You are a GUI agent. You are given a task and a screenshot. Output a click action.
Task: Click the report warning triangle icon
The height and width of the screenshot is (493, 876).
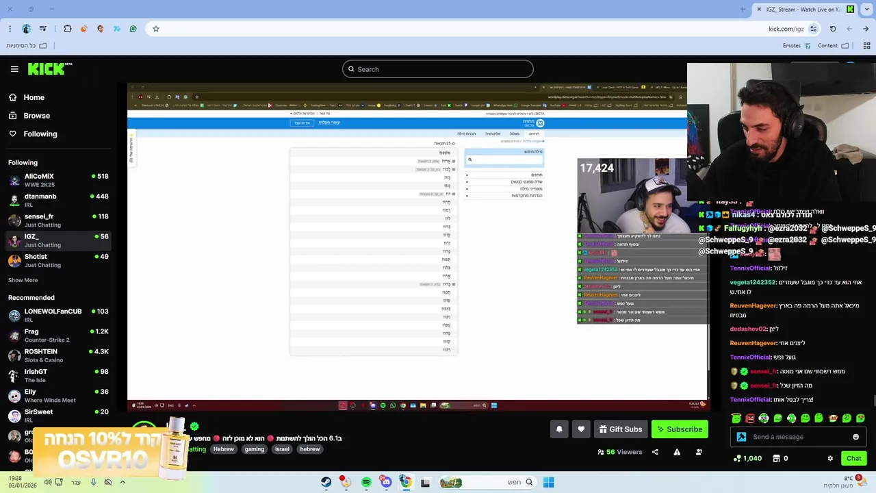click(x=677, y=452)
